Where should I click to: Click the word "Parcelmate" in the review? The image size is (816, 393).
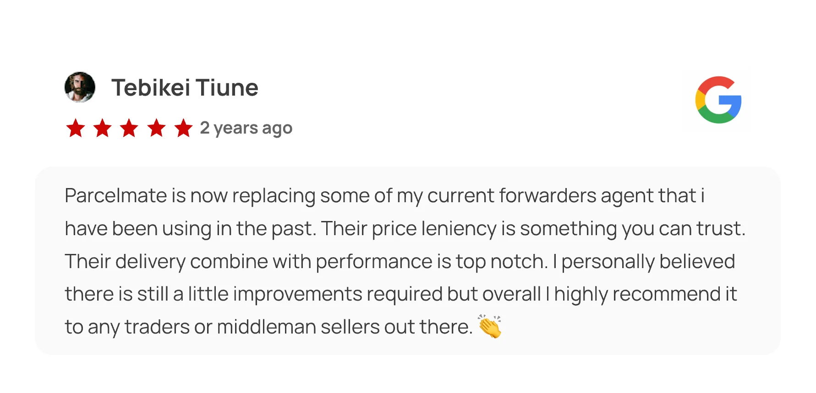coord(115,196)
